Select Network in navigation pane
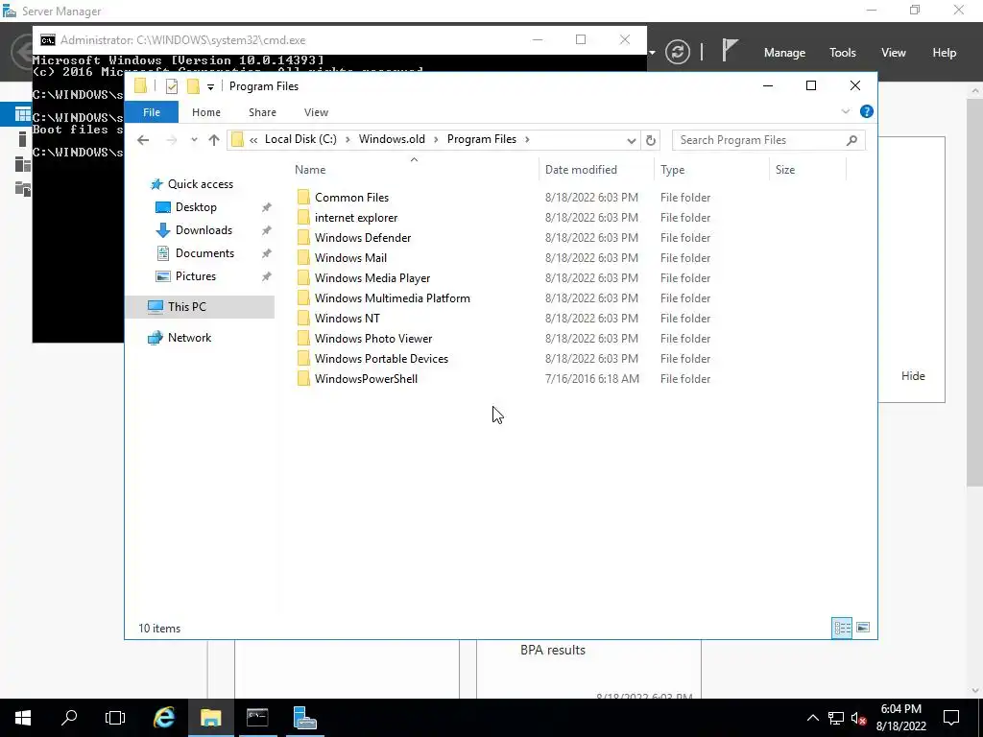This screenshot has height=737, width=983. click(x=189, y=338)
